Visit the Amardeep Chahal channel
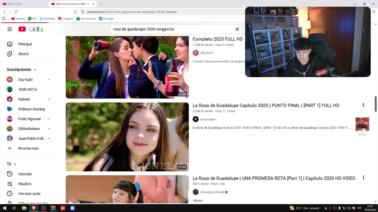 pyautogui.click(x=212, y=192)
